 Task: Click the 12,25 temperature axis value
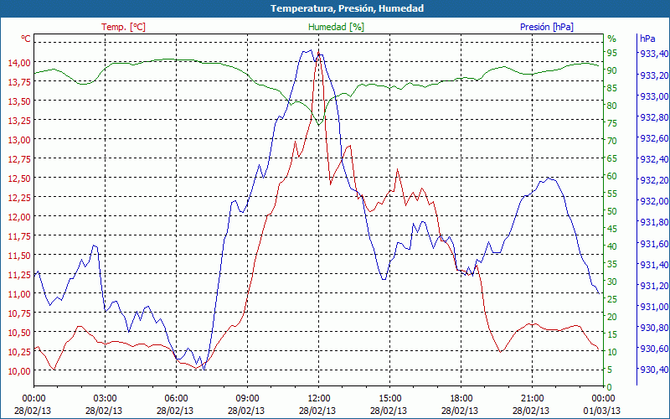[18, 197]
